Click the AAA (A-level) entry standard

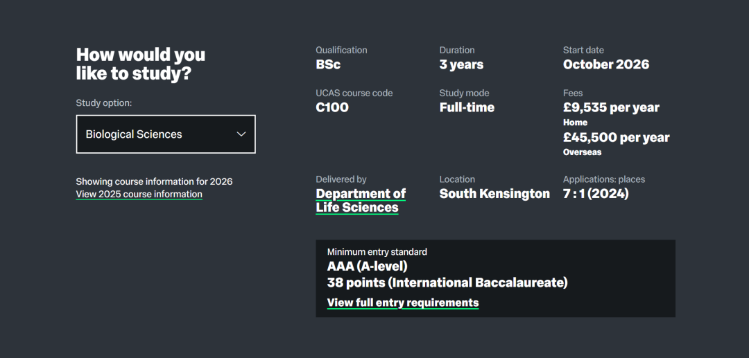coord(367,266)
